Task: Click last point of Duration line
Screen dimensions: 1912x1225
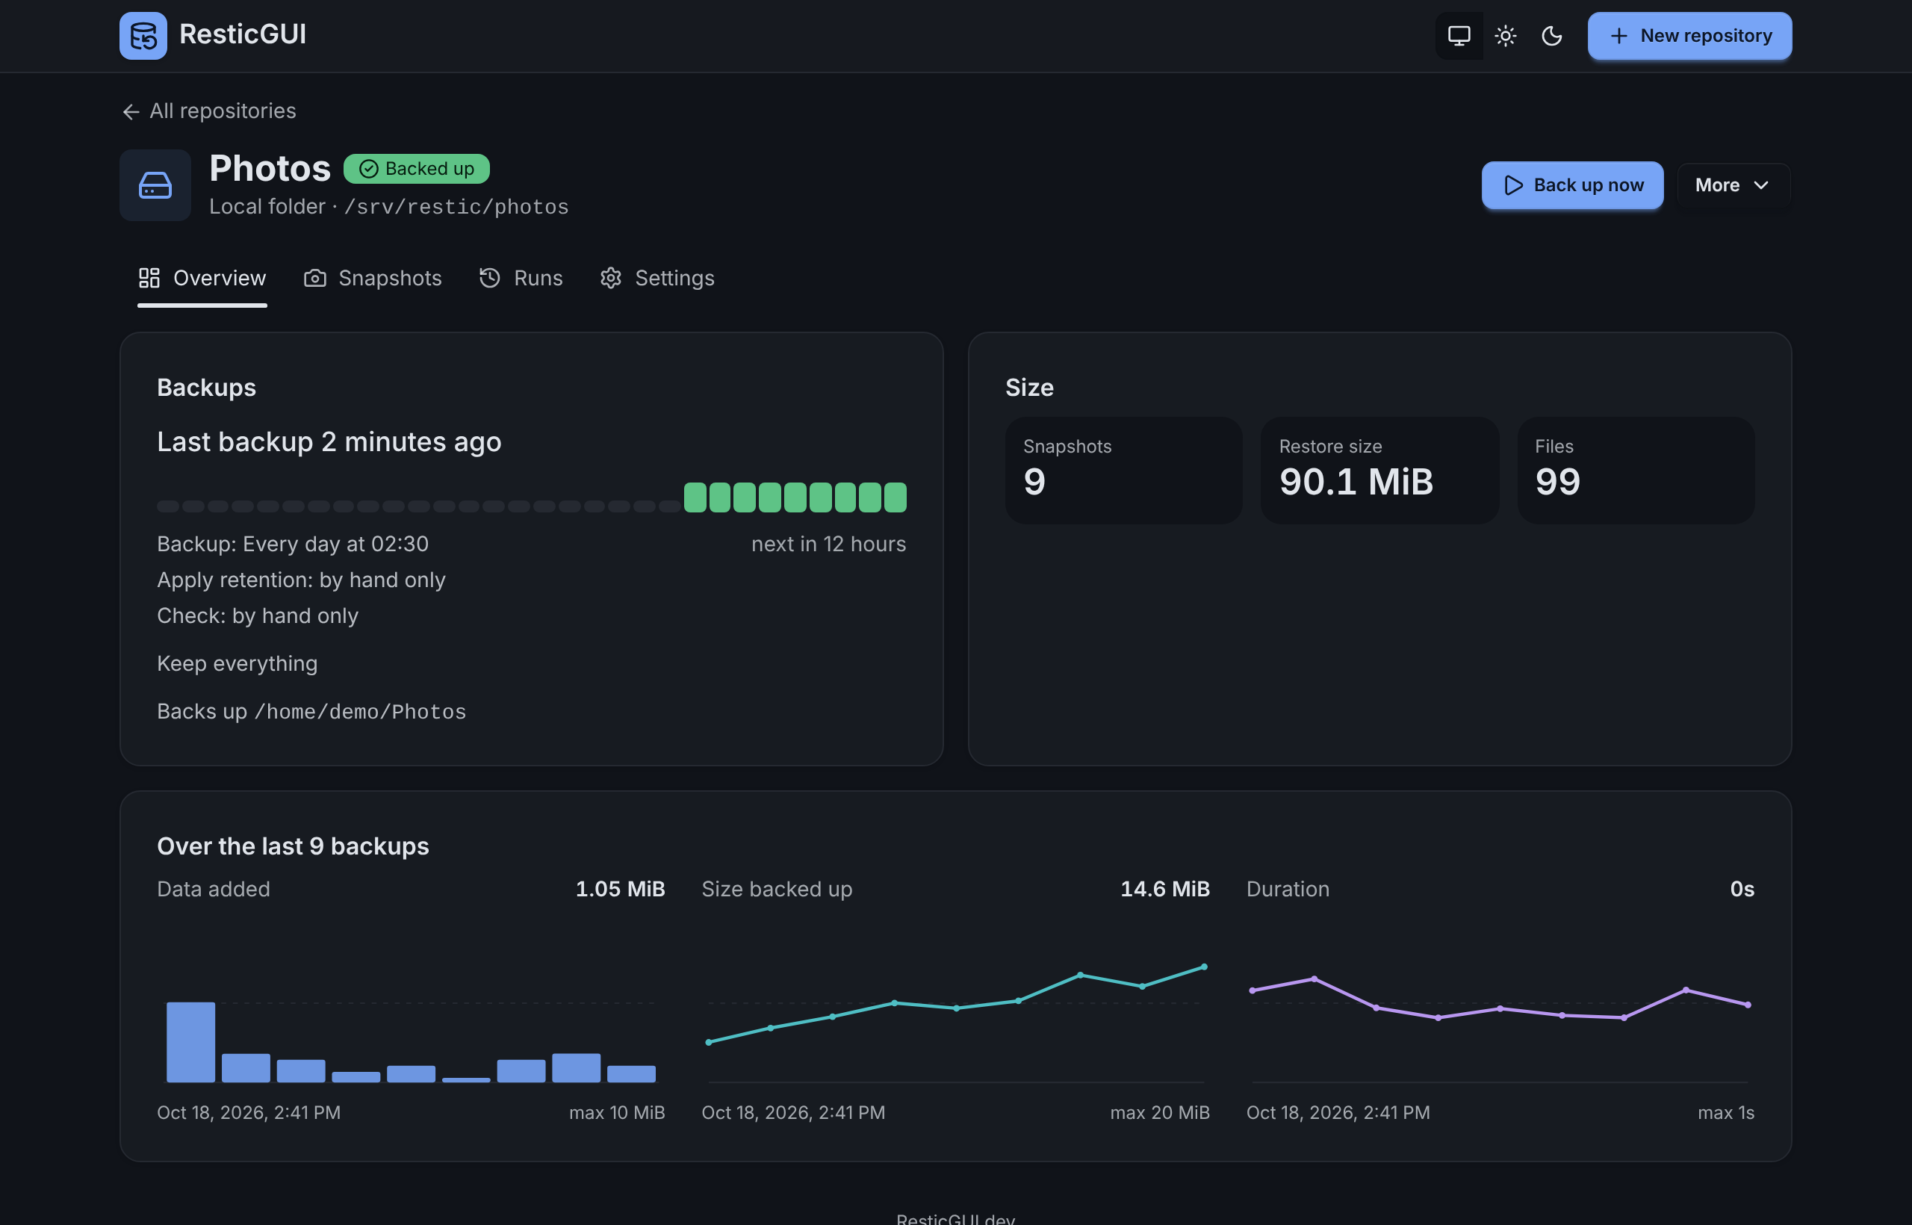Action: click(x=1748, y=1005)
